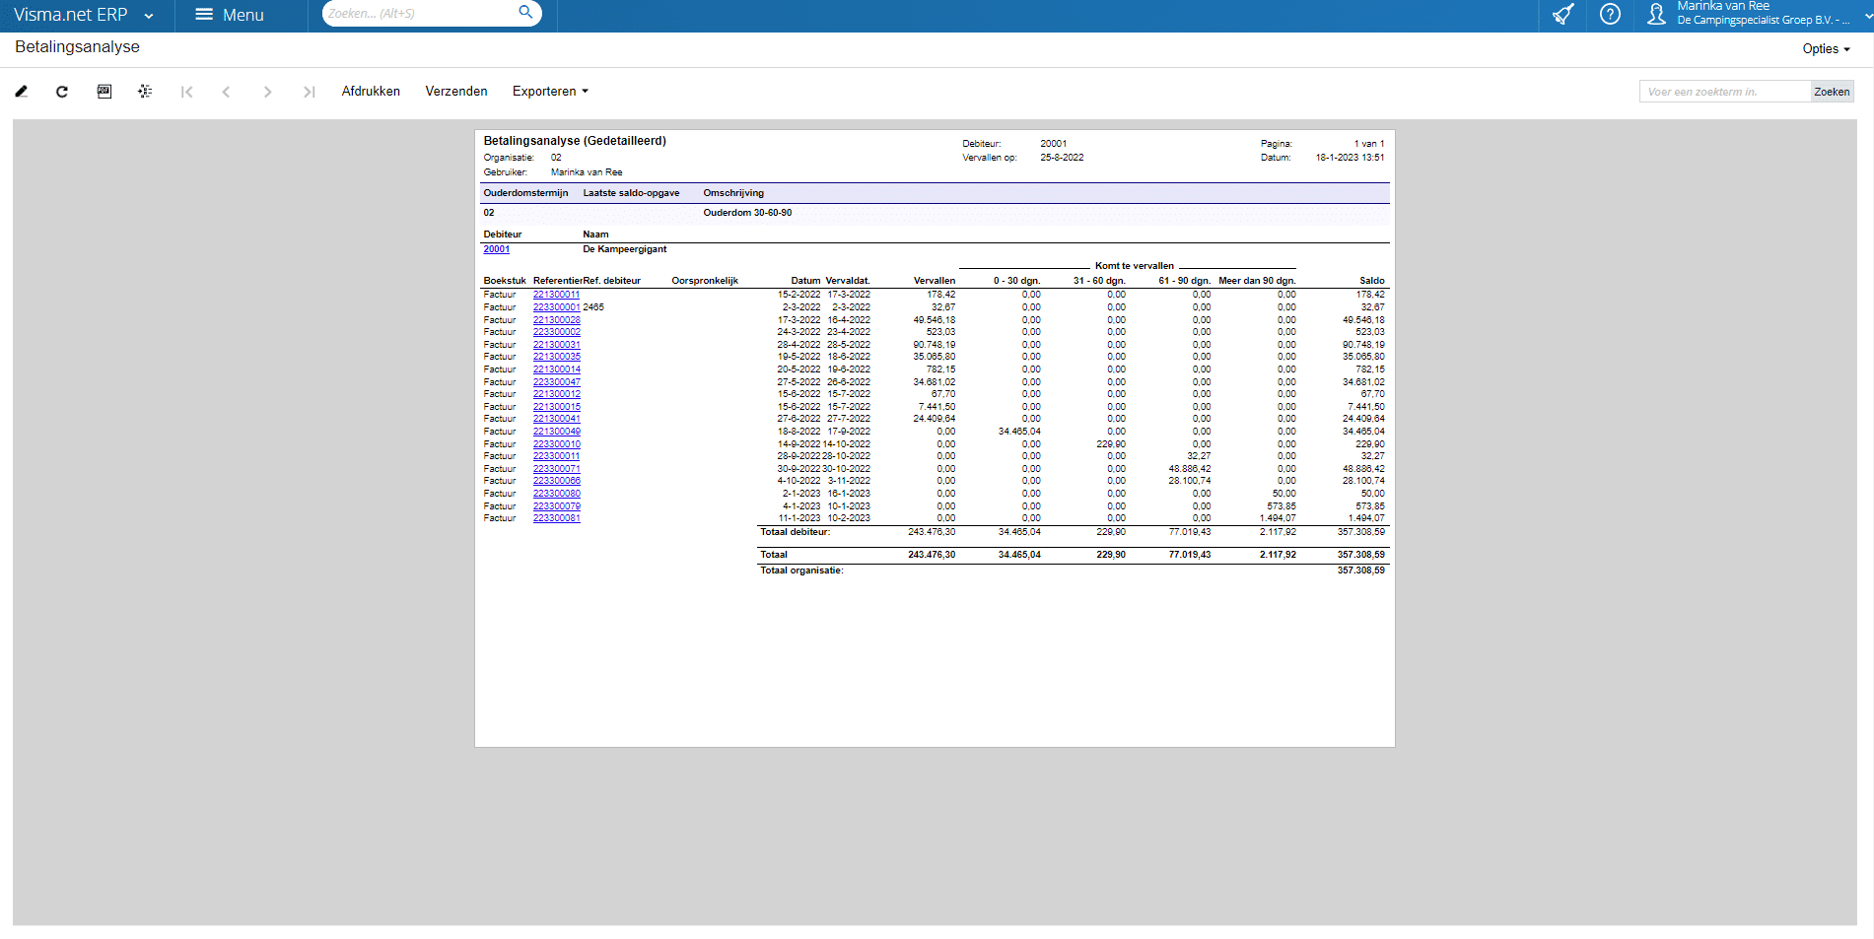
Task: Open the Opties dropdown
Action: tap(1826, 49)
